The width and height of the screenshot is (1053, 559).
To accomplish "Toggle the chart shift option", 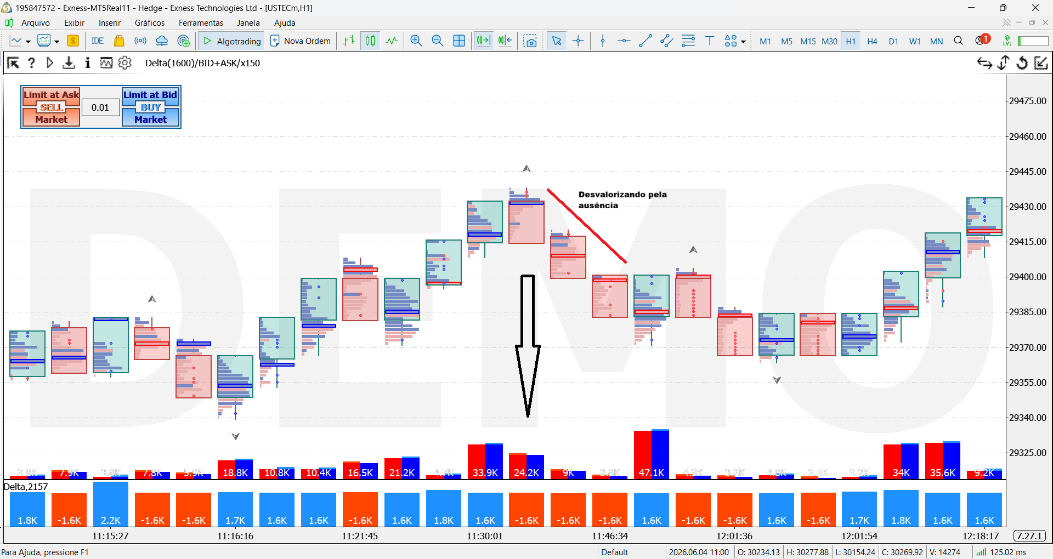I will coord(505,41).
